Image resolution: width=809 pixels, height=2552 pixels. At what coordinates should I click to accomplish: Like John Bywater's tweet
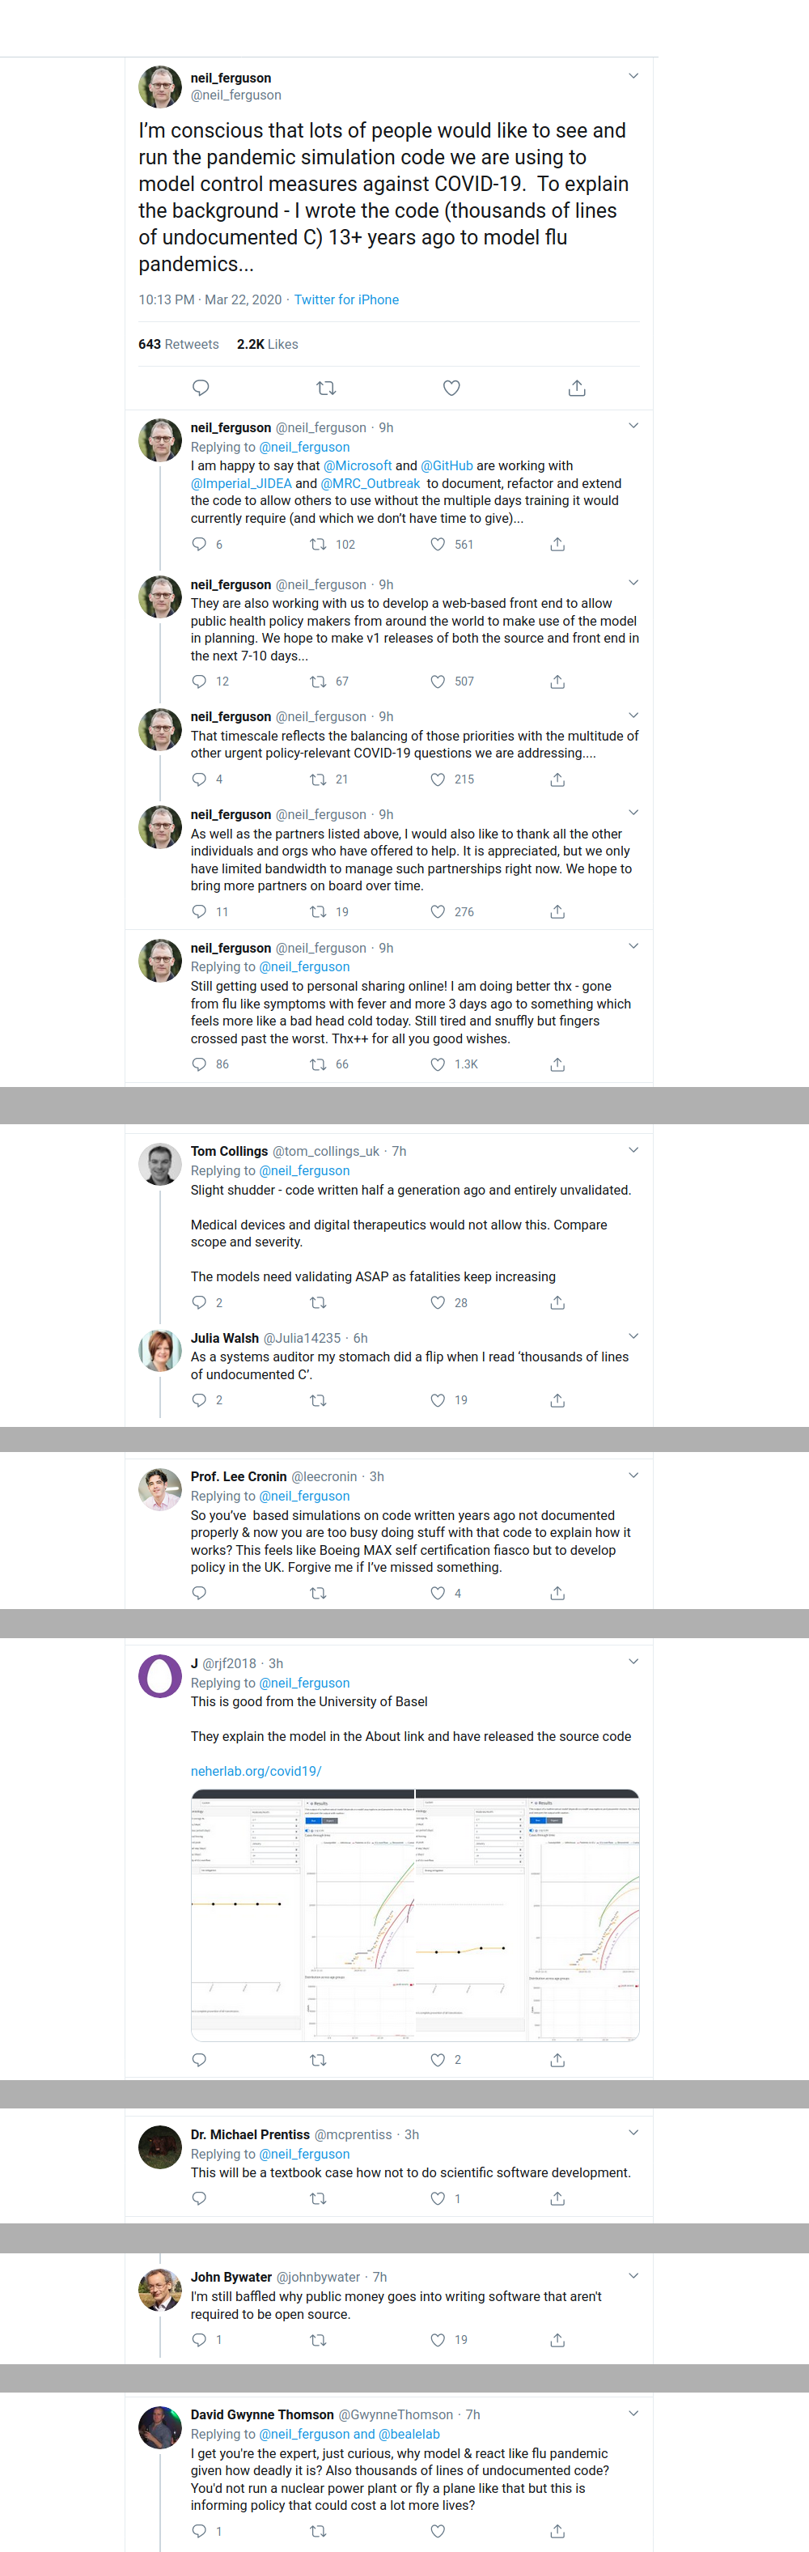(x=438, y=2340)
